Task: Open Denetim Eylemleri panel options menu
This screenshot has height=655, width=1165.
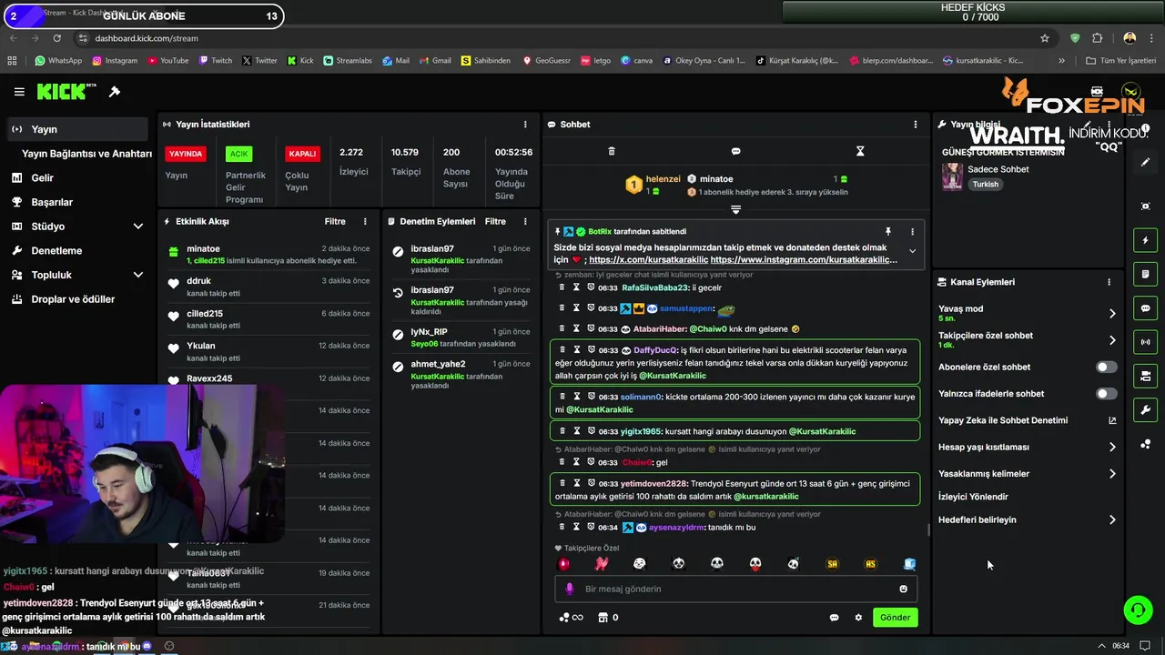Action: (525, 221)
